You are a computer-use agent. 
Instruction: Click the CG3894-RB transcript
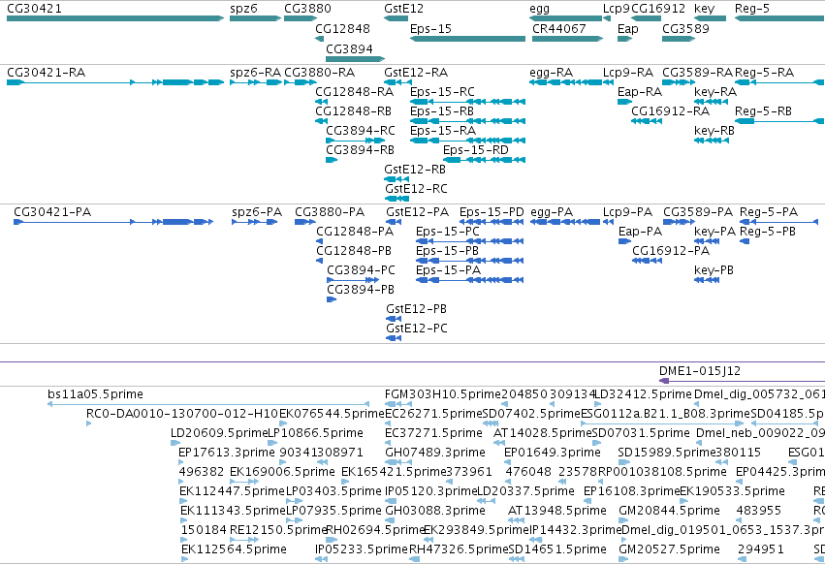[x=332, y=160]
